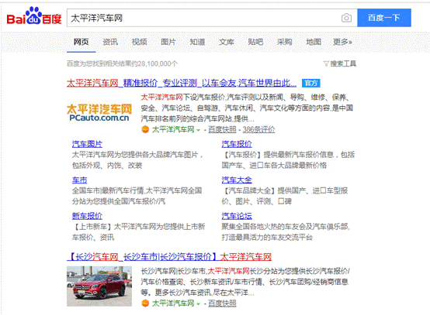Click orange site icon of 长沙 result

pyautogui.click(x=145, y=303)
